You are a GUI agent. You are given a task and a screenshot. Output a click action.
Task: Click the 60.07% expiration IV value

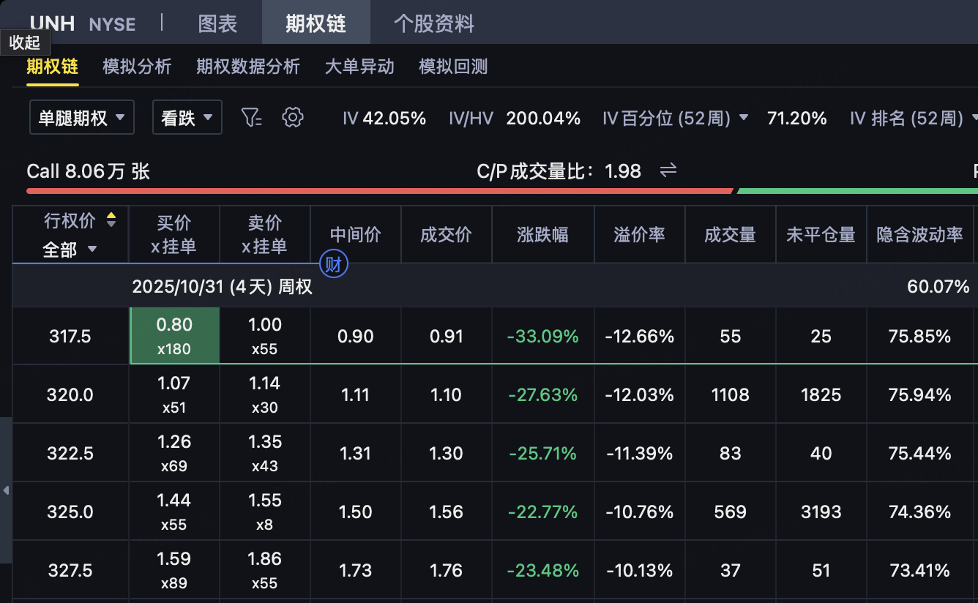tap(938, 286)
